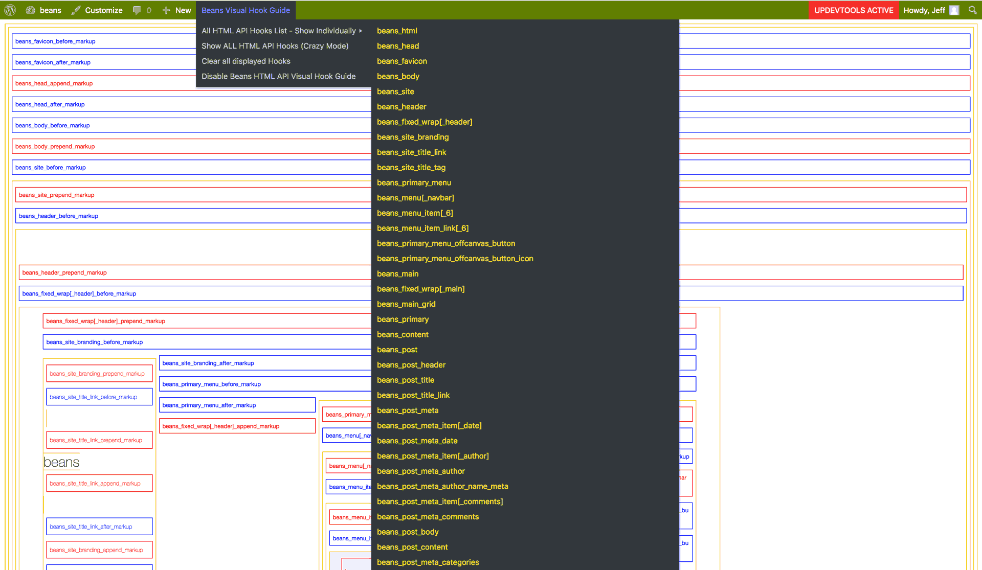The image size is (982, 570).
Task: Click the Customize paintbrush icon
Action: point(76,10)
